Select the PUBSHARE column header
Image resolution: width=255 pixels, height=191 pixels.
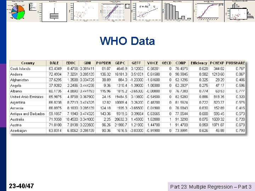[x=235, y=63]
